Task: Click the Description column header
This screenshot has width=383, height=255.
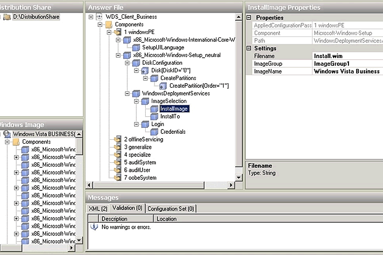Action: click(x=125, y=219)
